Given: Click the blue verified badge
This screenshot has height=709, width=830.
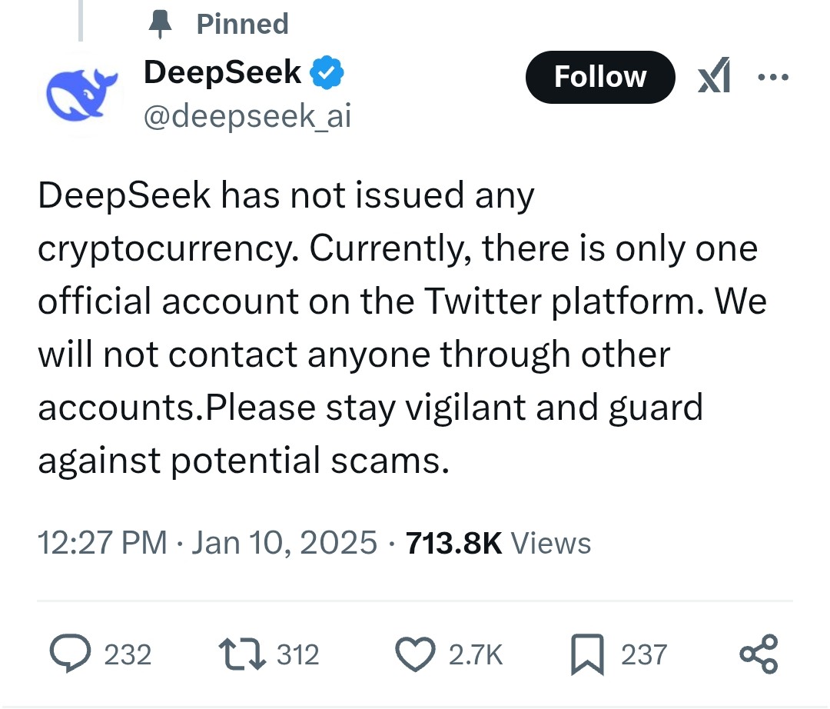Looking at the screenshot, I should click(x=327, y=73).
